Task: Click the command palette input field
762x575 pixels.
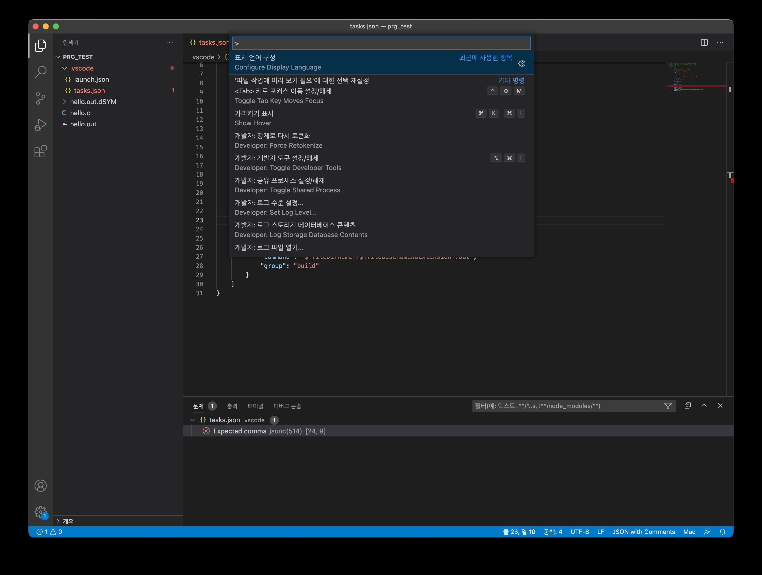Action: tap(381, 43)
